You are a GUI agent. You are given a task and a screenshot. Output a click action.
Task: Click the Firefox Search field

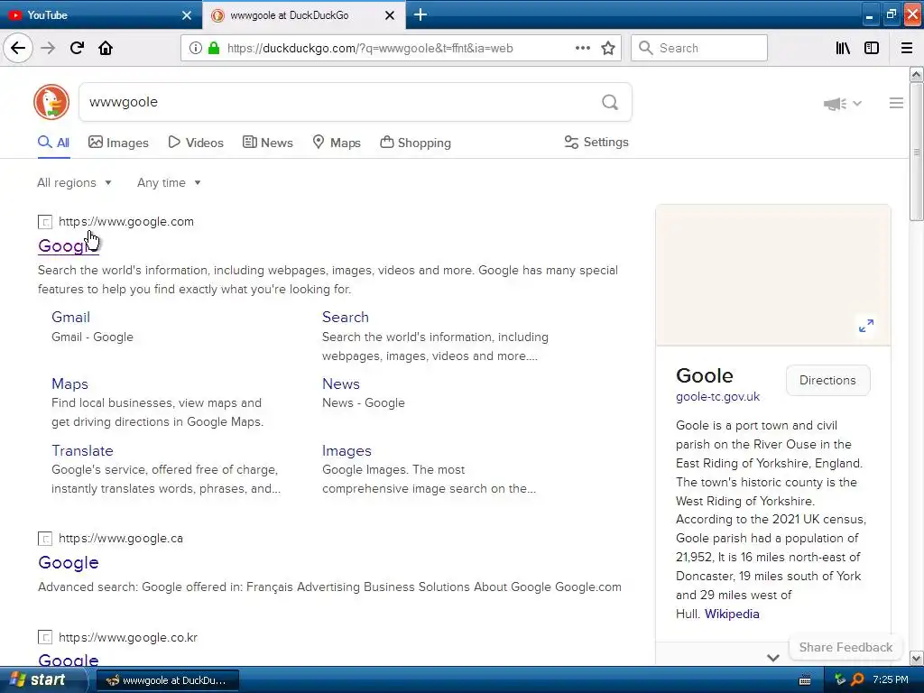point(699,48)
